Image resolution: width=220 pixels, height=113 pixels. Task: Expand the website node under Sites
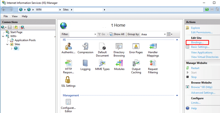pos(12,48)
